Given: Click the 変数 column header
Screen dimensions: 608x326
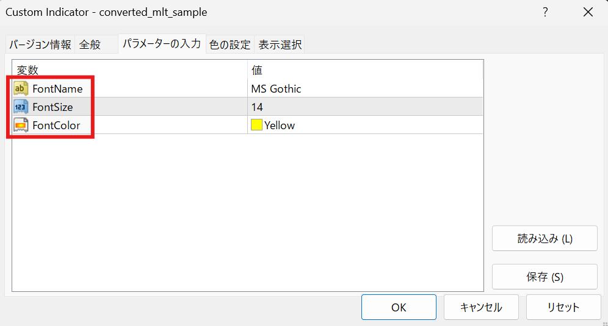Looking at the screenshot, I should click(129, 71).
